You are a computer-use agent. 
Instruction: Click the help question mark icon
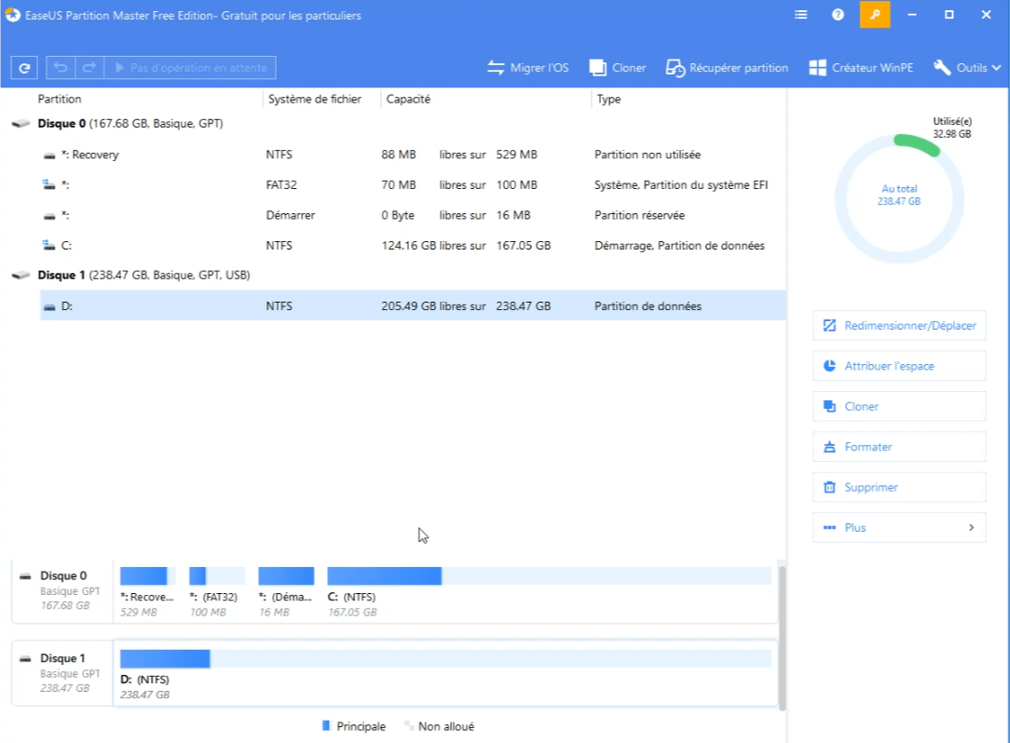click(837, 15)
